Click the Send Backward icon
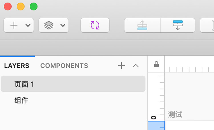This screenshot has width=214, height=130. (x=178, y=25)
